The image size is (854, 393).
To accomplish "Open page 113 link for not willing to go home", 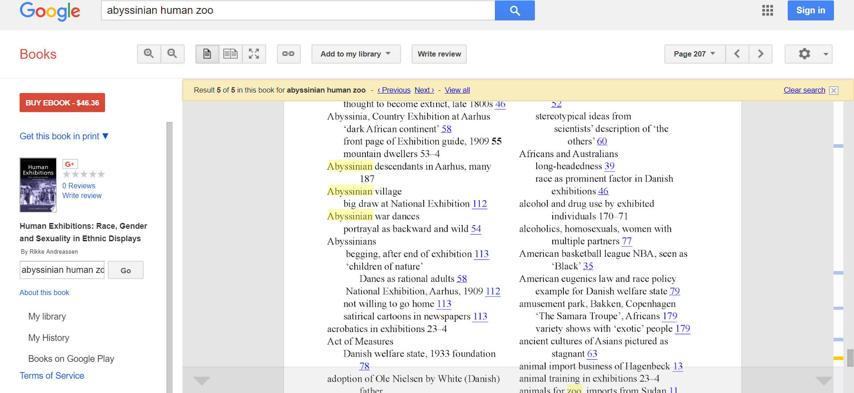I will click(x=444, y=304).
